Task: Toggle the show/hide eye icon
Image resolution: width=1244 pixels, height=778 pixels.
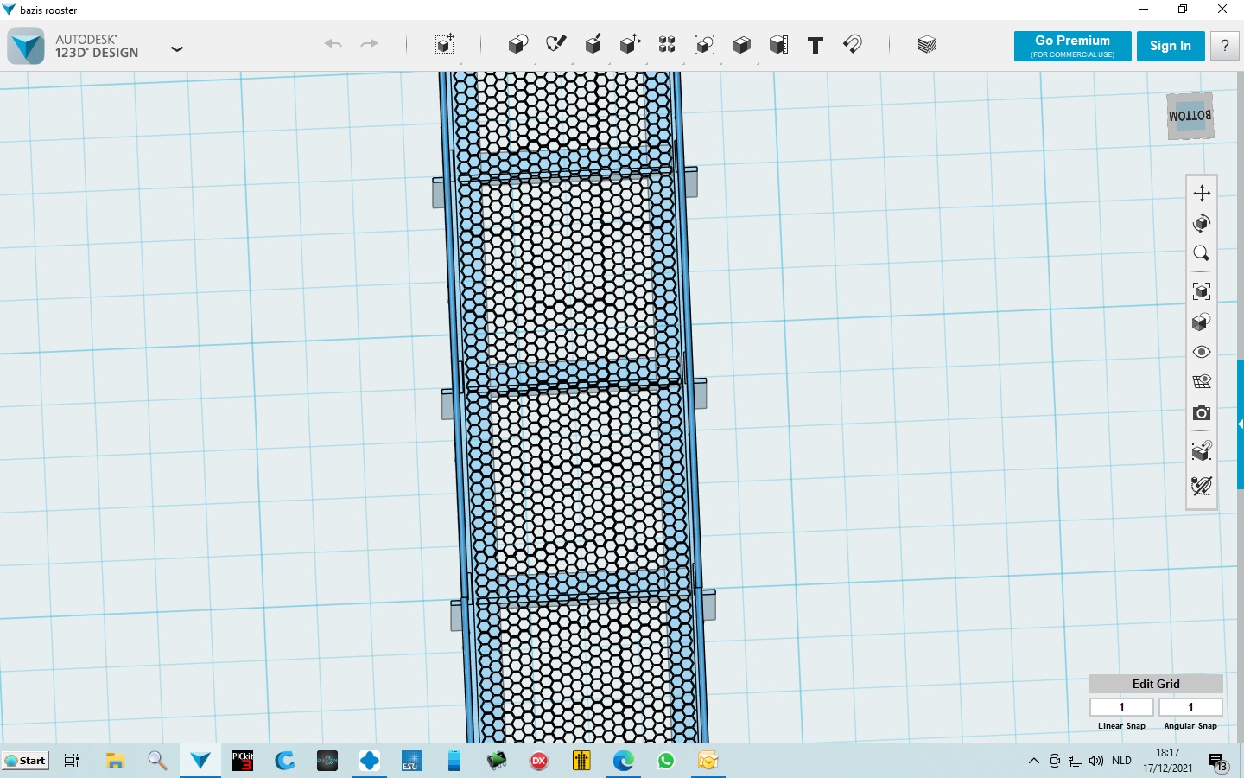Action: click(1202, 352)
